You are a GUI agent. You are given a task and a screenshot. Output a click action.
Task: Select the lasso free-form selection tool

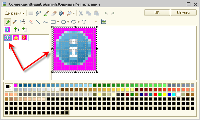pyautogui.click(x=39, y=13)
